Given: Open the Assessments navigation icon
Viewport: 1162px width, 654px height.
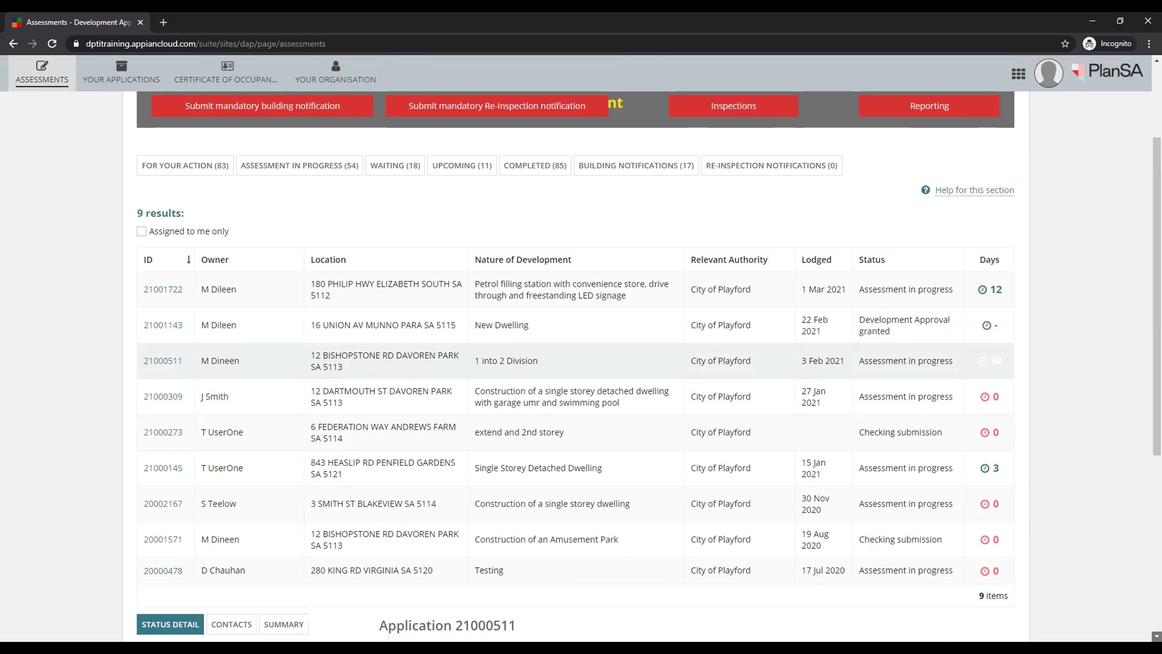Looking at the screenshot, I should tap(42, 65).
